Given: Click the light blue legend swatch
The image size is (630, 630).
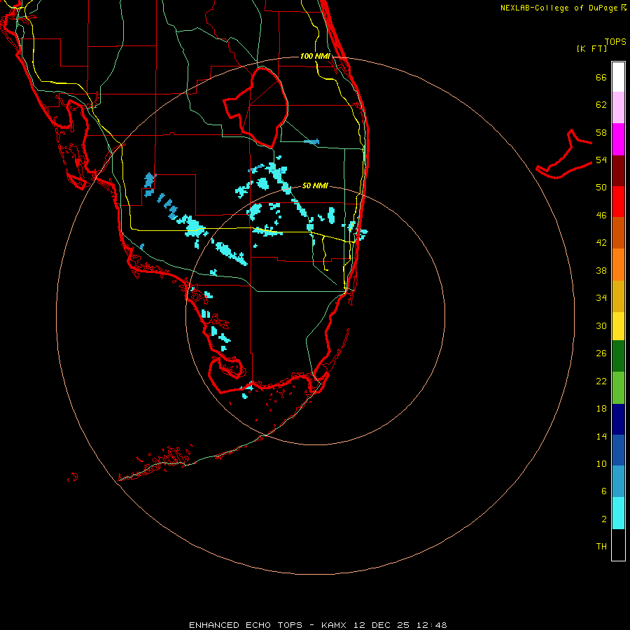Looking at the screenshot, I should coord(618,482).
